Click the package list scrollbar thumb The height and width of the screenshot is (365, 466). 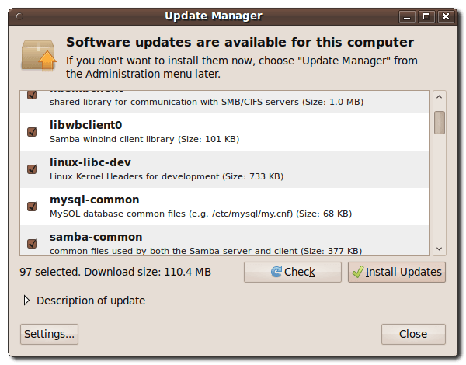(x=440, y=123)
